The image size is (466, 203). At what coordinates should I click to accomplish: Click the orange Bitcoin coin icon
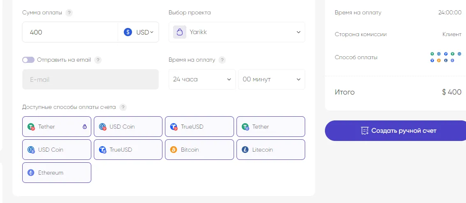point(174,150)
